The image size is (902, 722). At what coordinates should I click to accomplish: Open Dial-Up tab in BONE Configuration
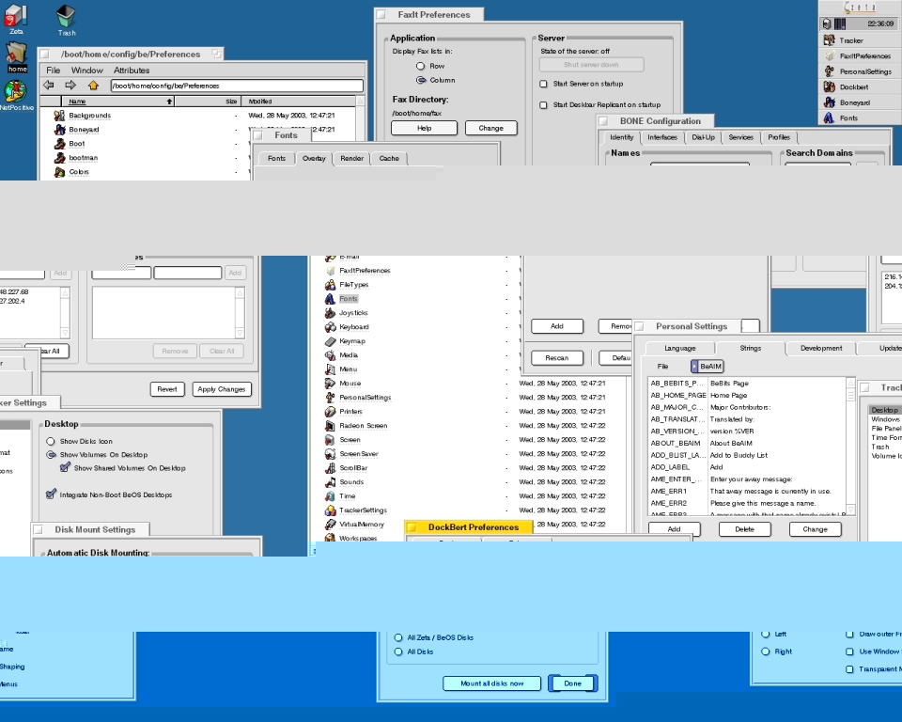[703, 137]
